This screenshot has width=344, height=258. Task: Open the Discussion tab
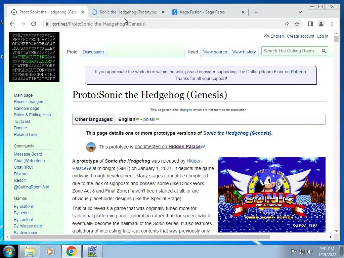click(x=93, y=52)
